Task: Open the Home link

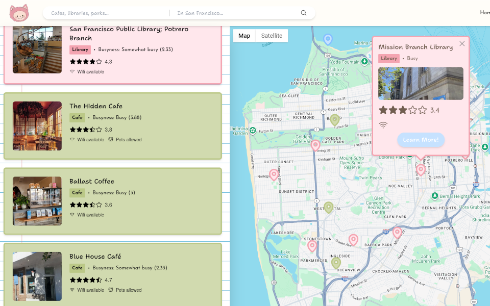Action: point(484,12)
